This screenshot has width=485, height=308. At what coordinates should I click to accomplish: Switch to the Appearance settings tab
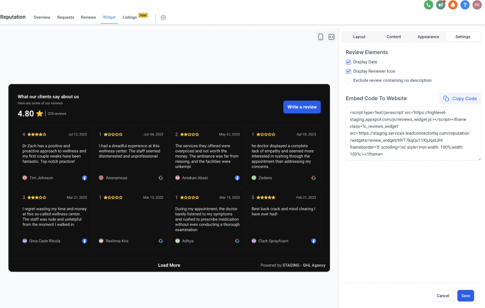click(428, 37)
